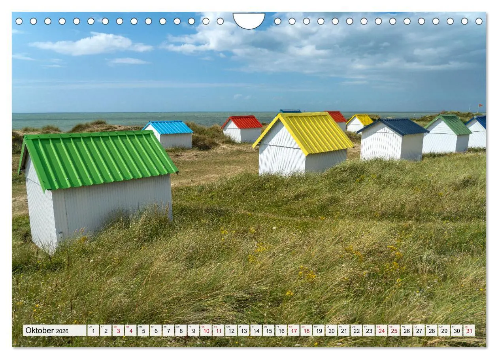Choose the red Sunday 25 cell
Image resolution: width=498 pixels, height=359 pixels.
394,331
